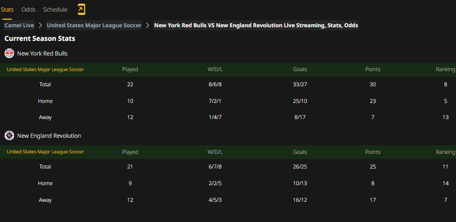Viewport: 456px width, 222px height.
Task: Click the New England Revolution crest icon
Action: click(x=9, y=136)
